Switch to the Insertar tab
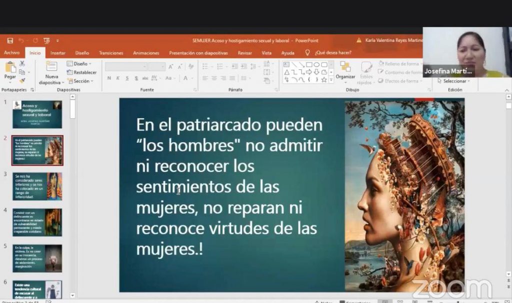Image resolution: width=512 pixels, height=303 pixels. (58, 53)
